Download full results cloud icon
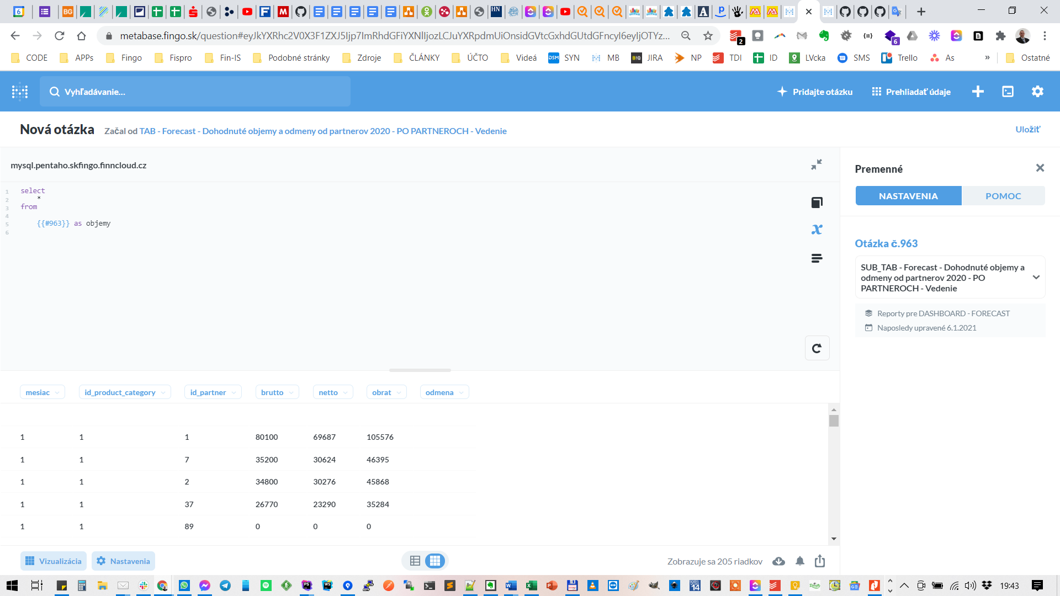 click(778, 561)
